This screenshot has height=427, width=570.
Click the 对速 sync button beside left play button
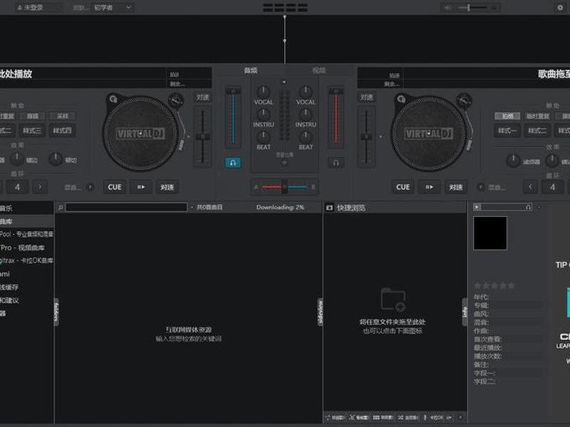point(167,187)
